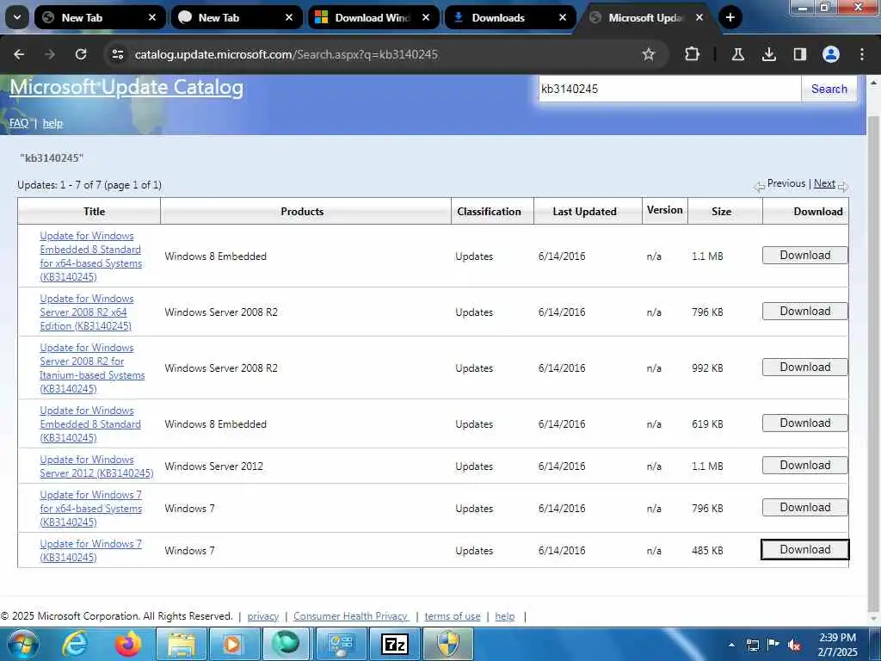Viewport: 881px width, 661px height.
Task: Download the 619 KB Embedded 8 update
Action: (804, 423)
